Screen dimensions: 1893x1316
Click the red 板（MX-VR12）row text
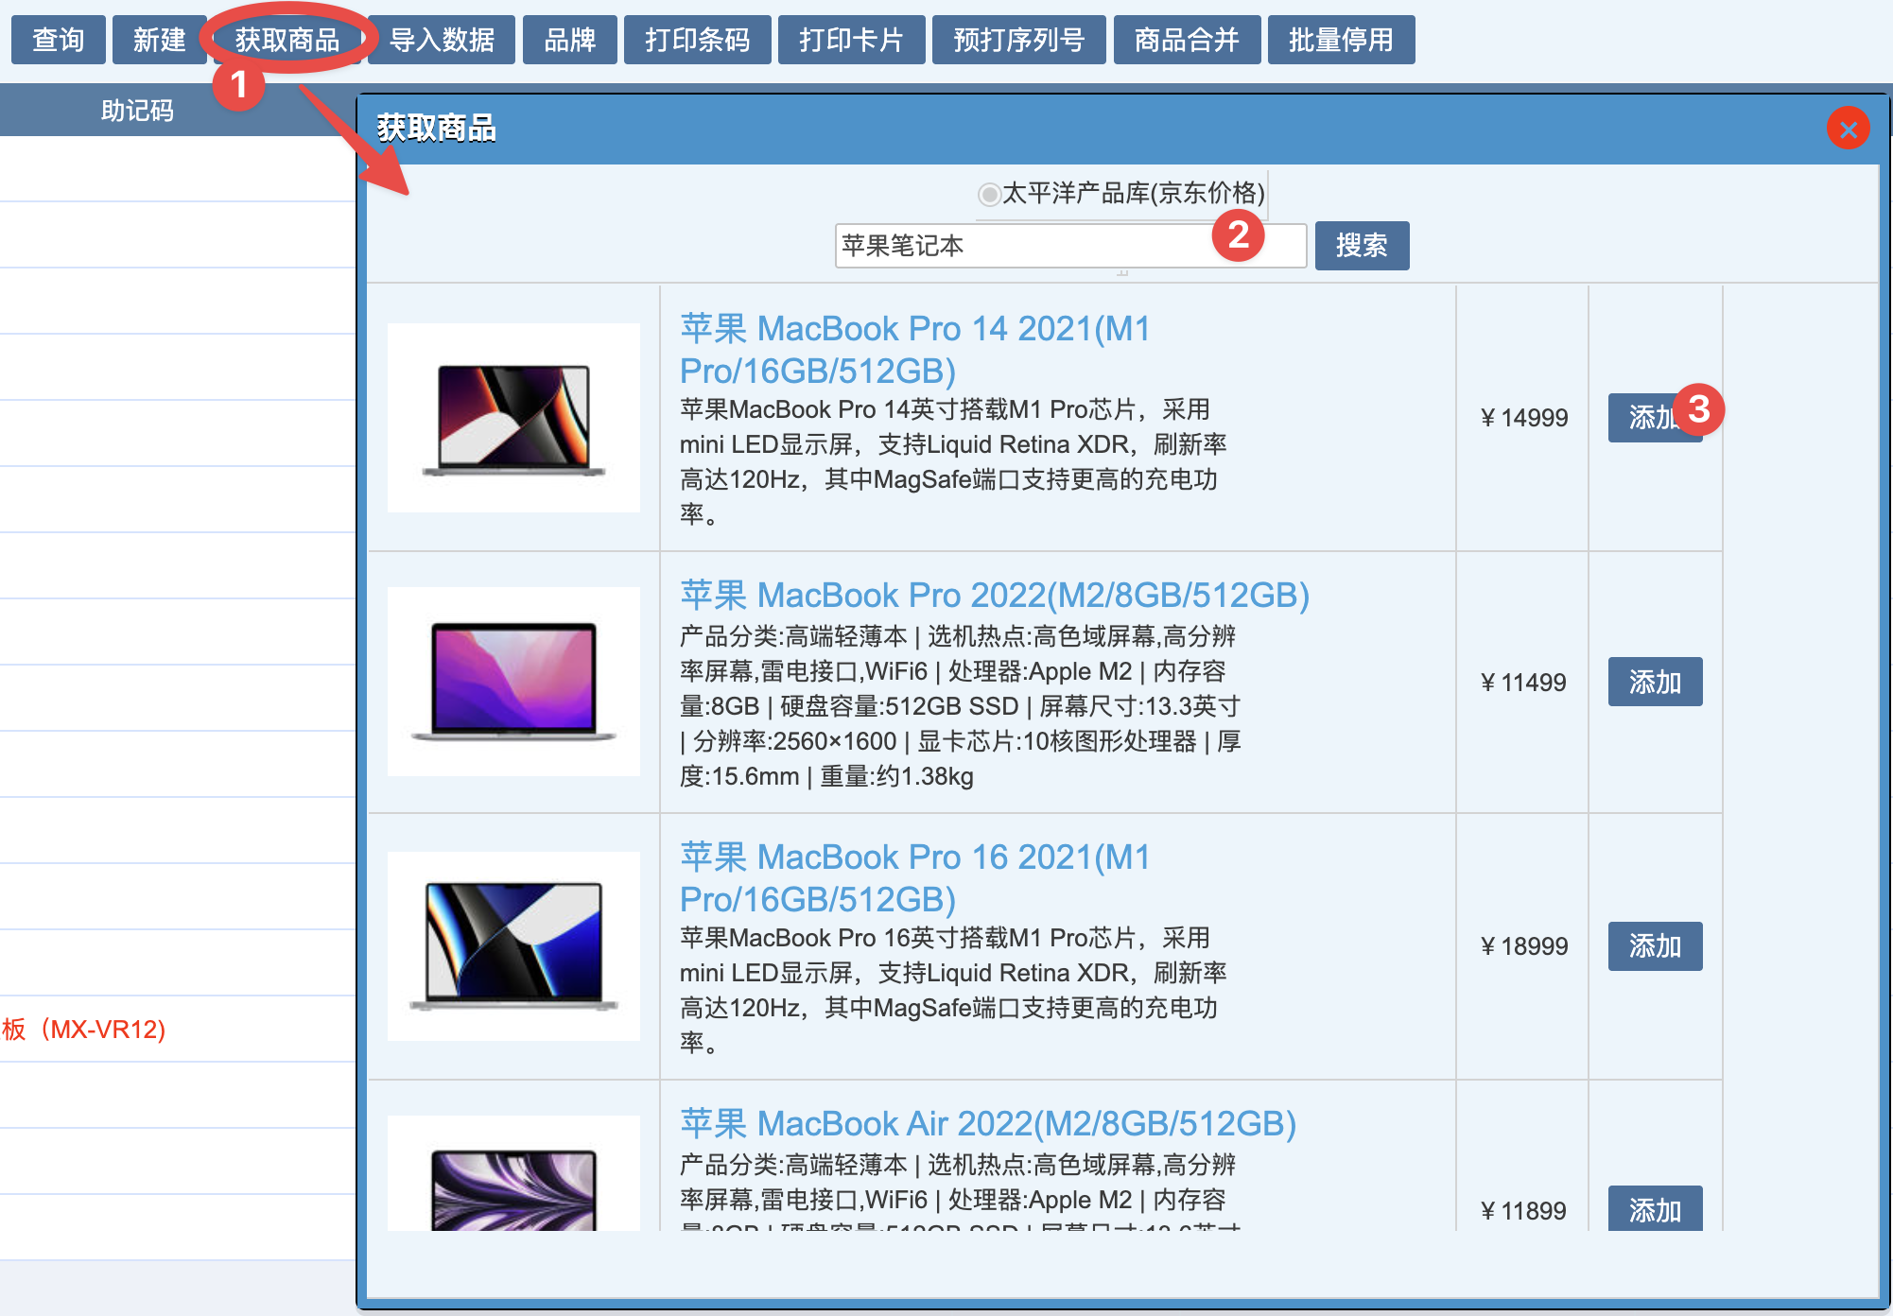point(83,1030)
